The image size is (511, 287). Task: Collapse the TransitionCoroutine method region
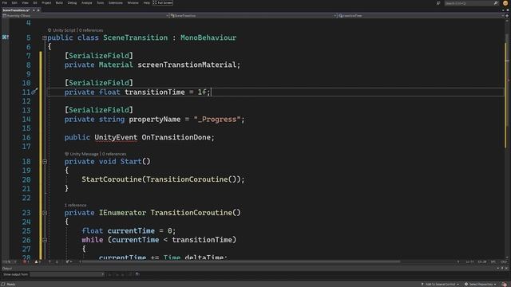pyautogui.click(x=45, y=213)
